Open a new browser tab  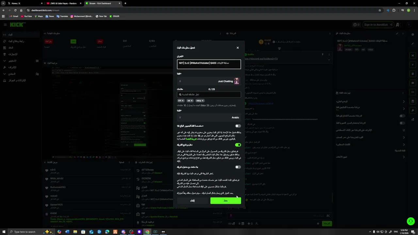(125, 3)
